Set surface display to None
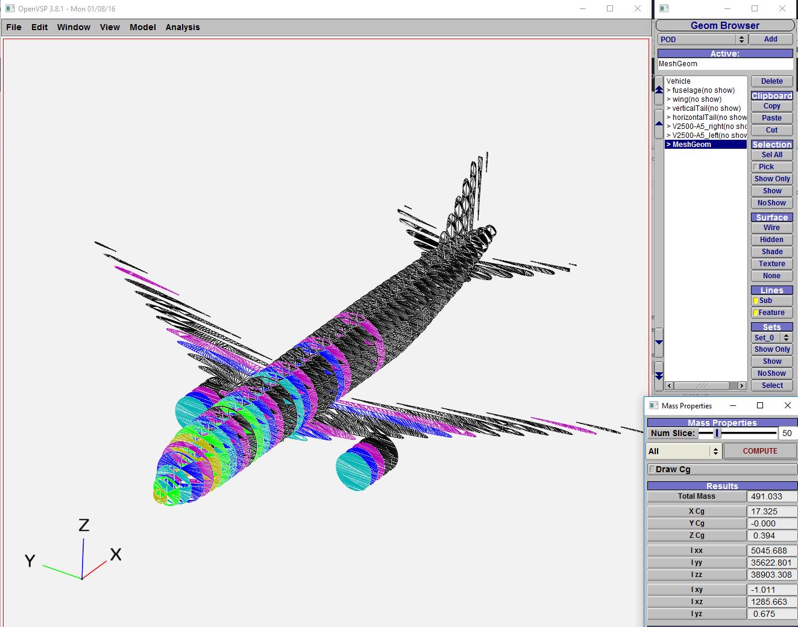The height and width of the screenshot is (627, 798). [x=771, y=275]
